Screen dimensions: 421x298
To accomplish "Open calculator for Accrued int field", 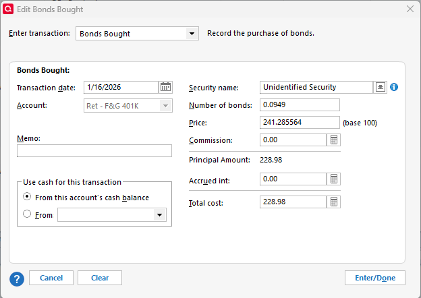I will pyautogui.click(x=334, y=179).
